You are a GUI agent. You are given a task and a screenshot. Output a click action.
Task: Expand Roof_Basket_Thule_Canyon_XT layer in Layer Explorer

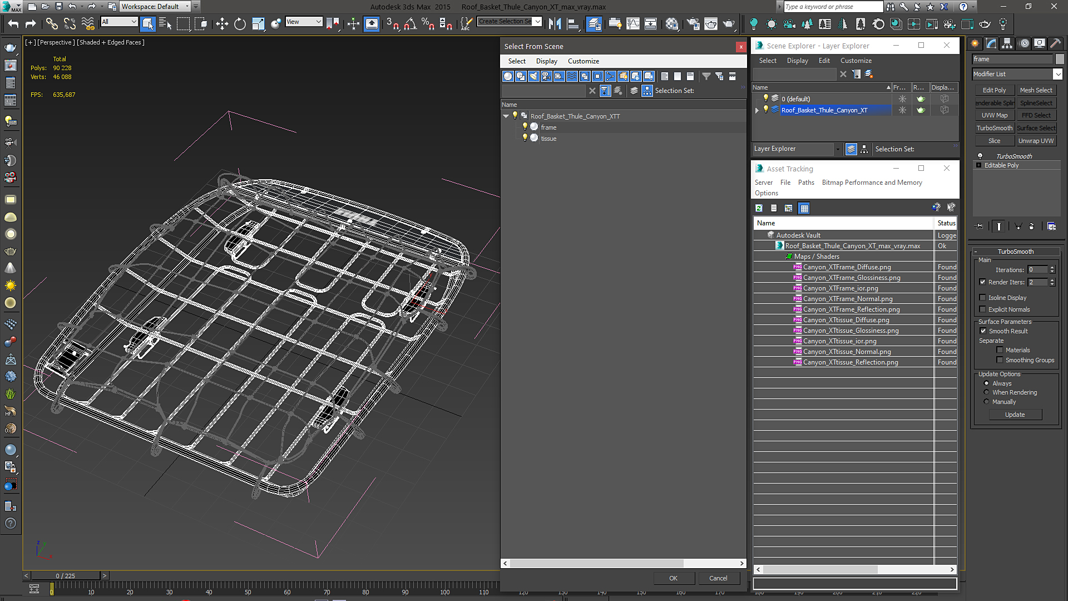[757, 110]
